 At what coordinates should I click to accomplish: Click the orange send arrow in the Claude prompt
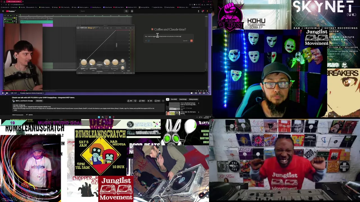click(x=192, y=41)
